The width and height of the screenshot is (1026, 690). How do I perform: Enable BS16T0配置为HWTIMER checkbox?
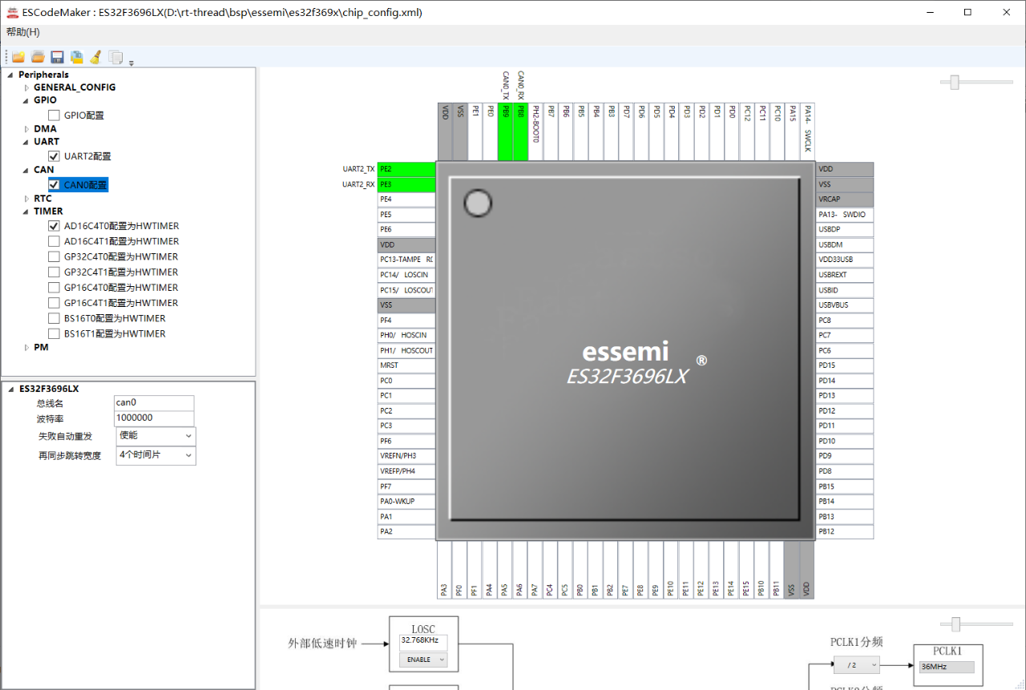(x=54, y=318)
